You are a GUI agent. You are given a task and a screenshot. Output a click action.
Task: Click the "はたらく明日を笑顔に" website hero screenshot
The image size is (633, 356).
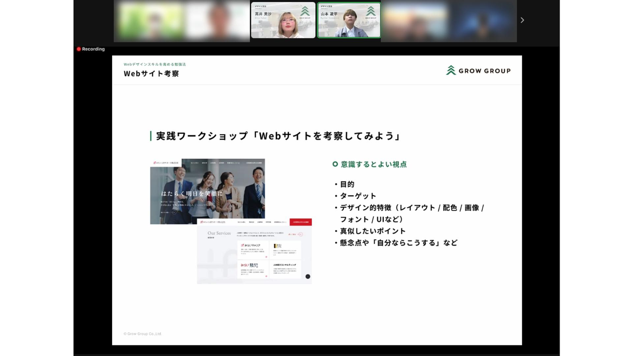(207, 191)
